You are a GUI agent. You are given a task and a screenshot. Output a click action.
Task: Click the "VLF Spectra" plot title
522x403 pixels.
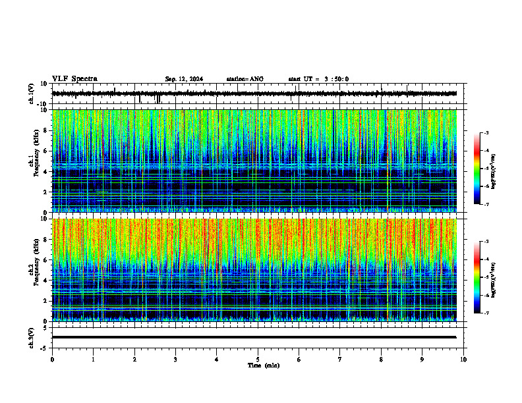(74, 79)
